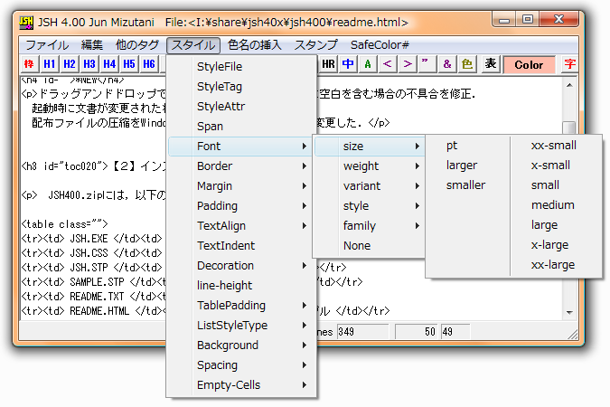Select xx-large font size
This screenshot has height=407, width=610.
(x=556, y=264)
